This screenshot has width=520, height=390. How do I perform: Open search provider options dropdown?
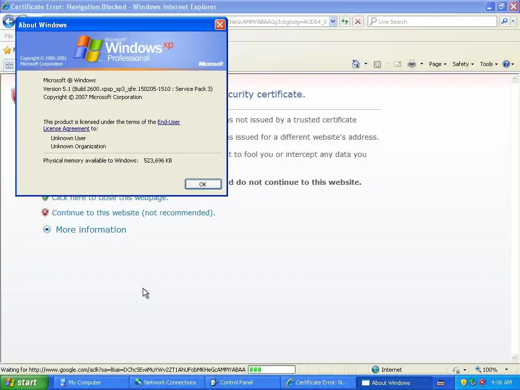(x=513, y=21)
